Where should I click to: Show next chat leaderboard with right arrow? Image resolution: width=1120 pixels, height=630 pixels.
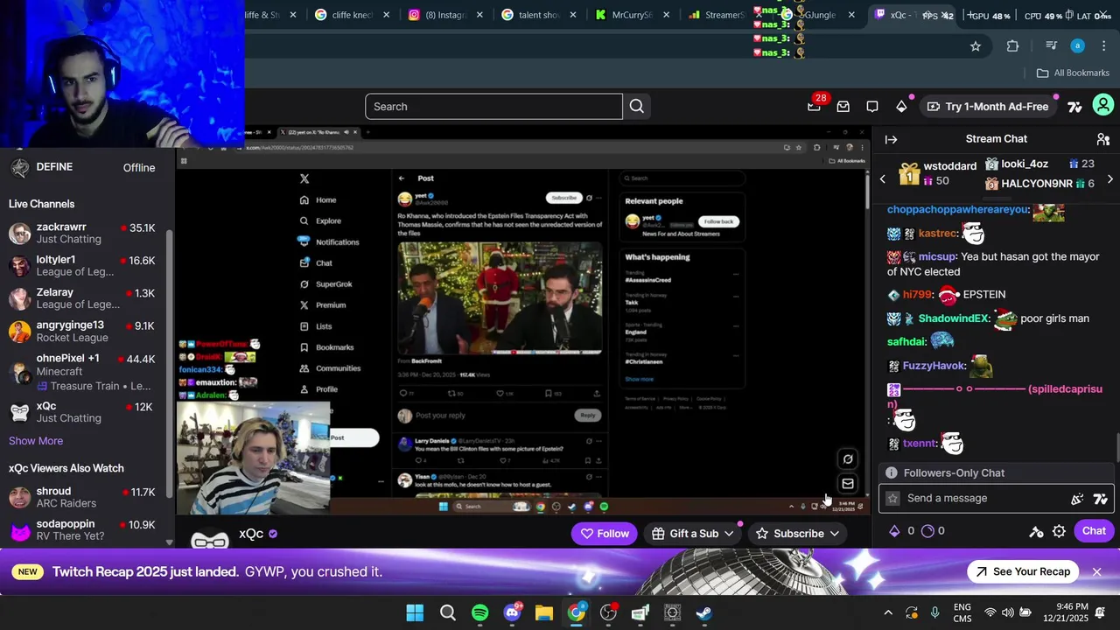point(1109,179)
